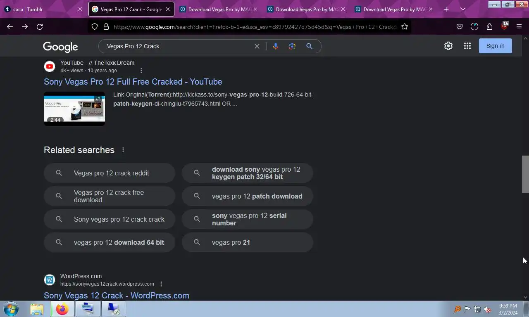Clear the Google search box with X
The height and width of the screenshot is (317, 529).
click(x=257, y=46)
